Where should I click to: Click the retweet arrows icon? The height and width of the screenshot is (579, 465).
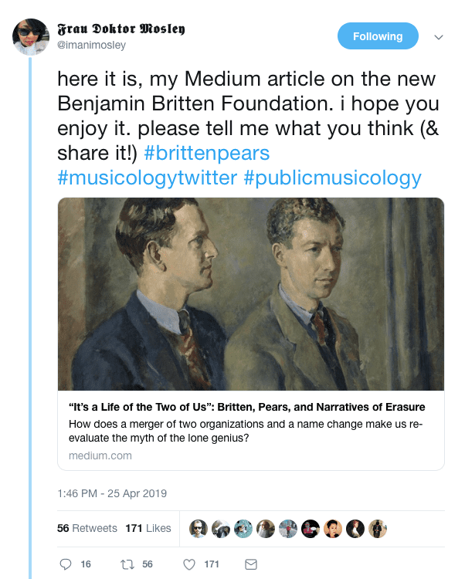point(127,564)
